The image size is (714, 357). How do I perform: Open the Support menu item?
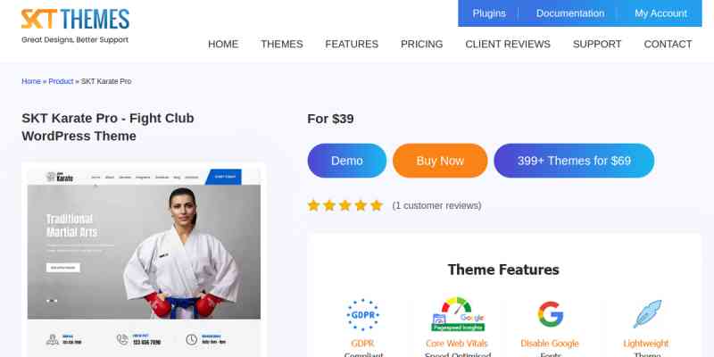597,44
